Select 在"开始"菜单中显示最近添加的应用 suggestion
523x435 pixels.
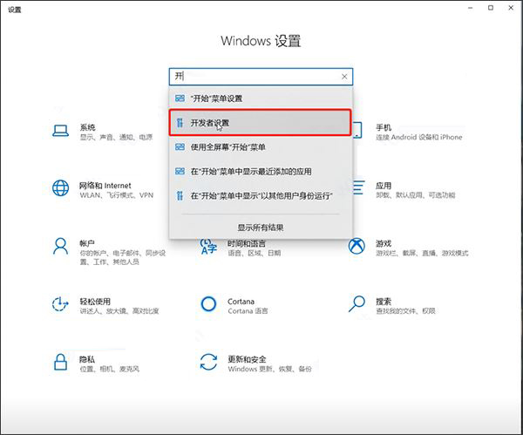click(261, 172)
